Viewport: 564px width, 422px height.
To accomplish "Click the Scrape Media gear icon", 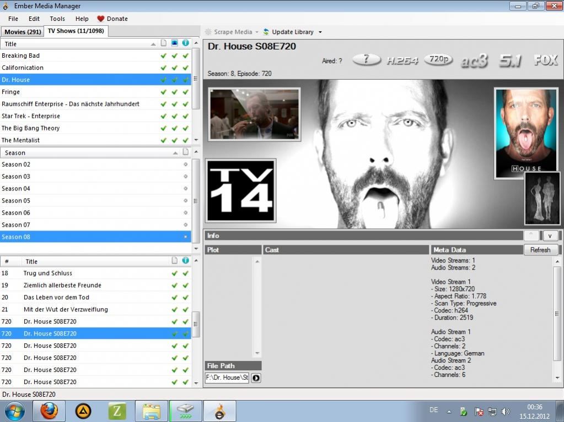I will 208,32.
